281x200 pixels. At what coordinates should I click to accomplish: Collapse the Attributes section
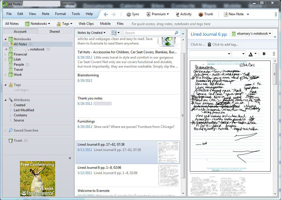[6, 100]
